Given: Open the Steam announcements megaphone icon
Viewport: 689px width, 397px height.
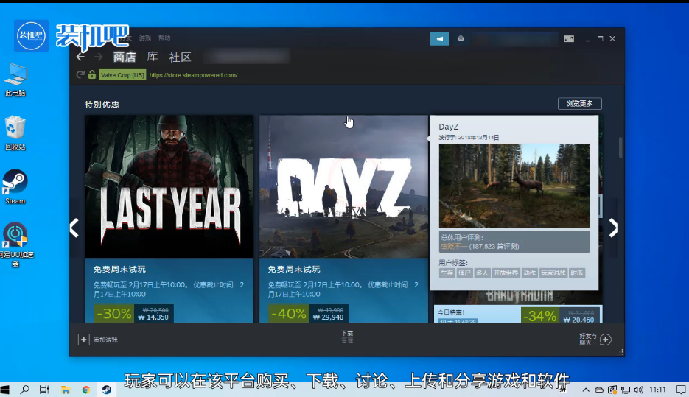Looking at the screenshot, I should [x=439, y=38].
